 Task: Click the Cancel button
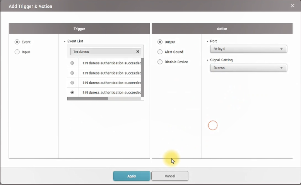click(x=170, y=176)
